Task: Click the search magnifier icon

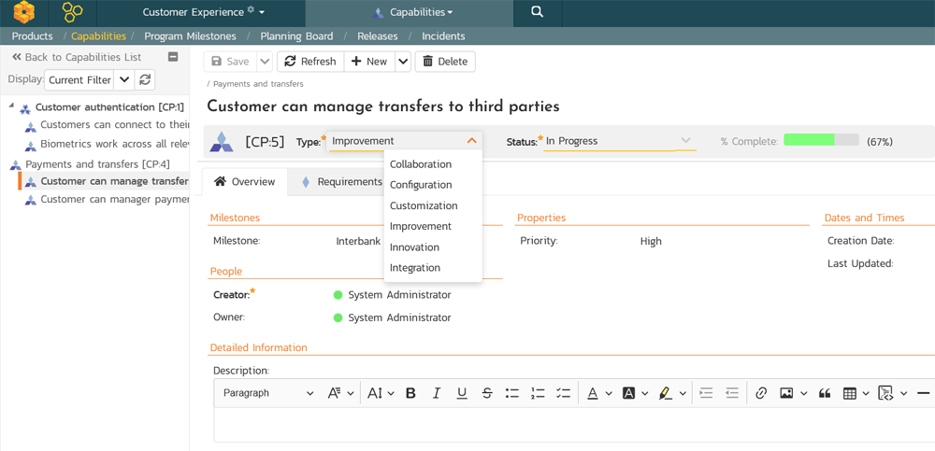Action: point(537,12)
